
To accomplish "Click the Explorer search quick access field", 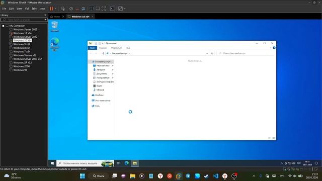I will click(246, 53).
